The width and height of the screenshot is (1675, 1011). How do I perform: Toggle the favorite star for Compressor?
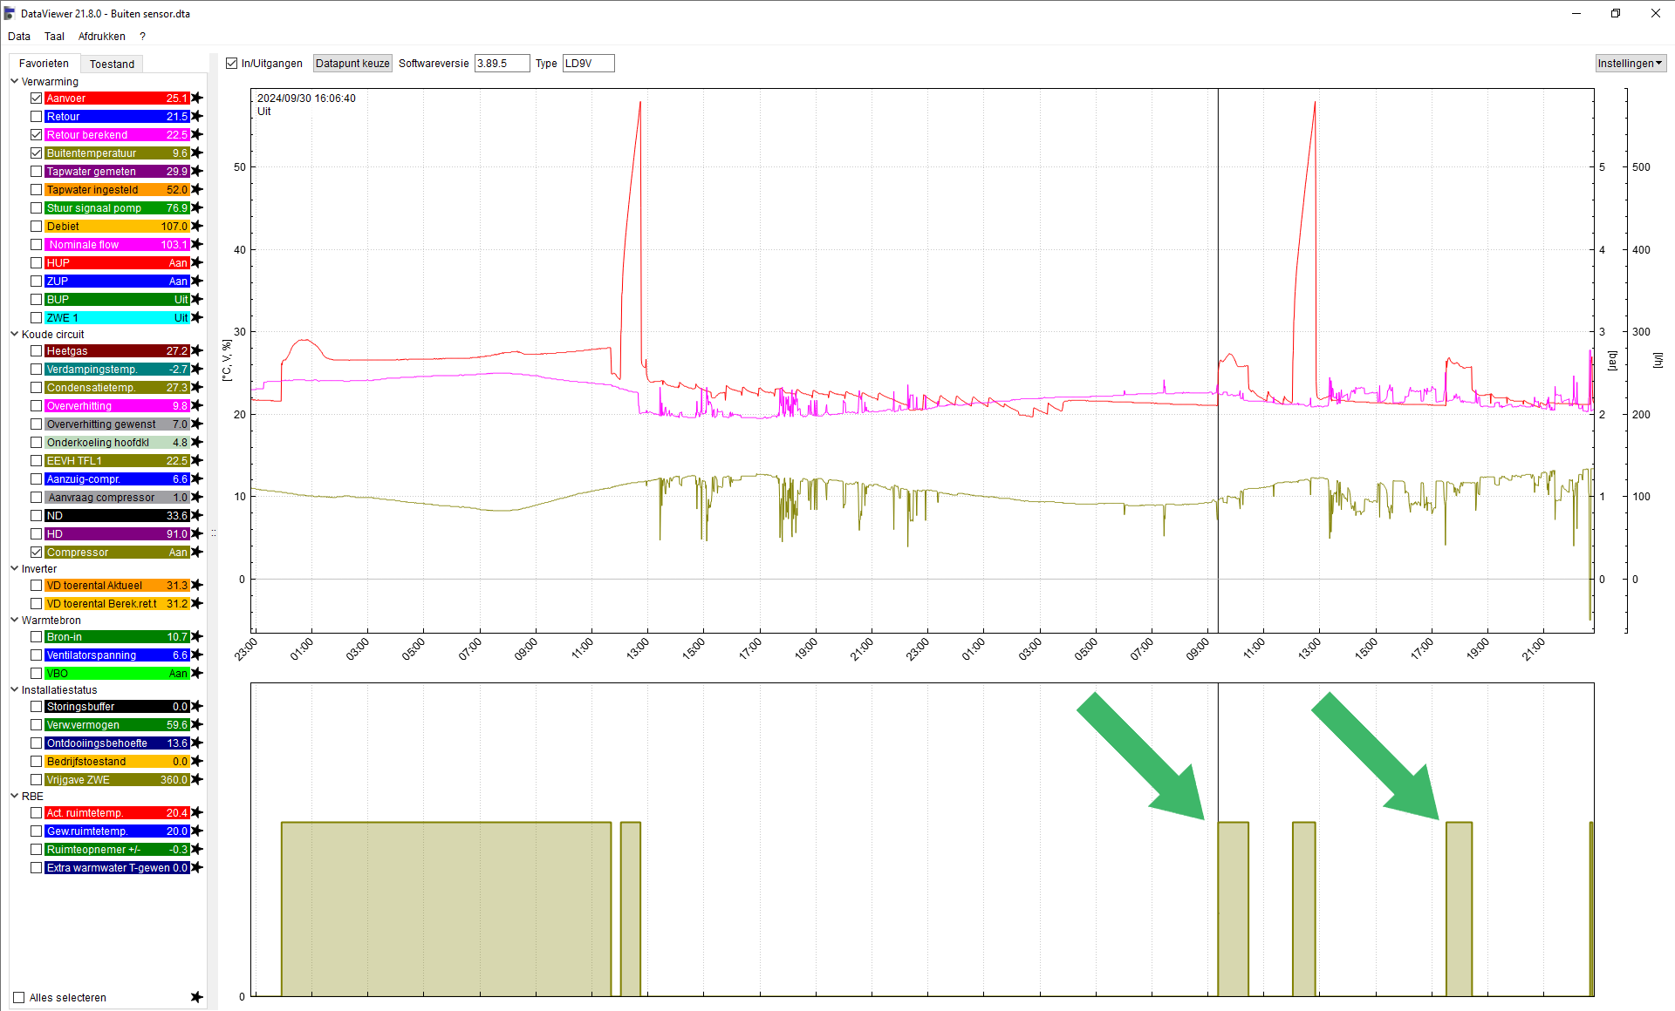pyautogui.click(x=197, y=553)
